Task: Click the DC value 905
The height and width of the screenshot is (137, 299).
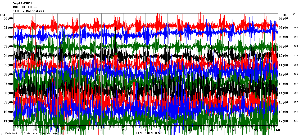Action: coord(296,28)
